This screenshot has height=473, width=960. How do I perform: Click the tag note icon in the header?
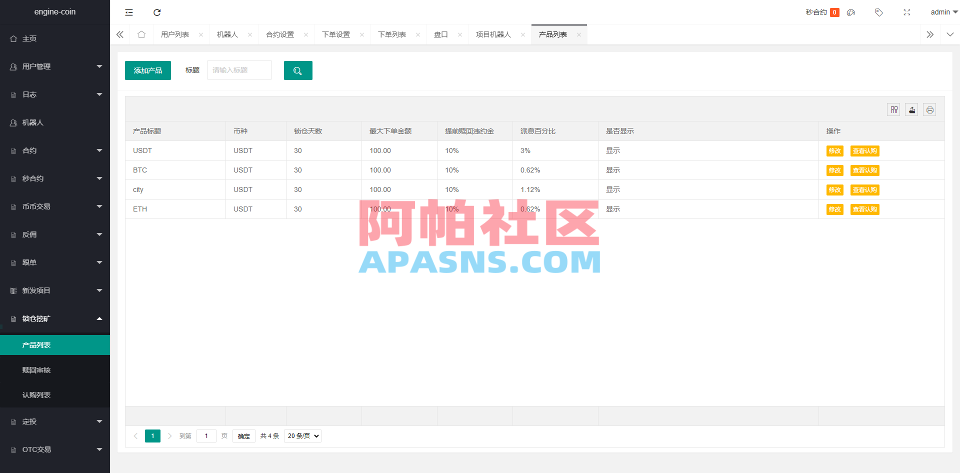click(878, 12)
